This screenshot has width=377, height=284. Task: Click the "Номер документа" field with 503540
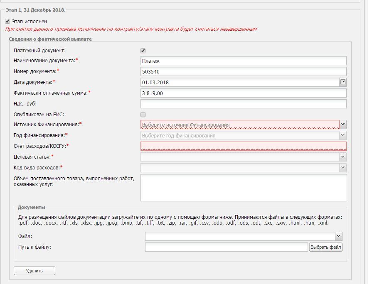point(243,71)
